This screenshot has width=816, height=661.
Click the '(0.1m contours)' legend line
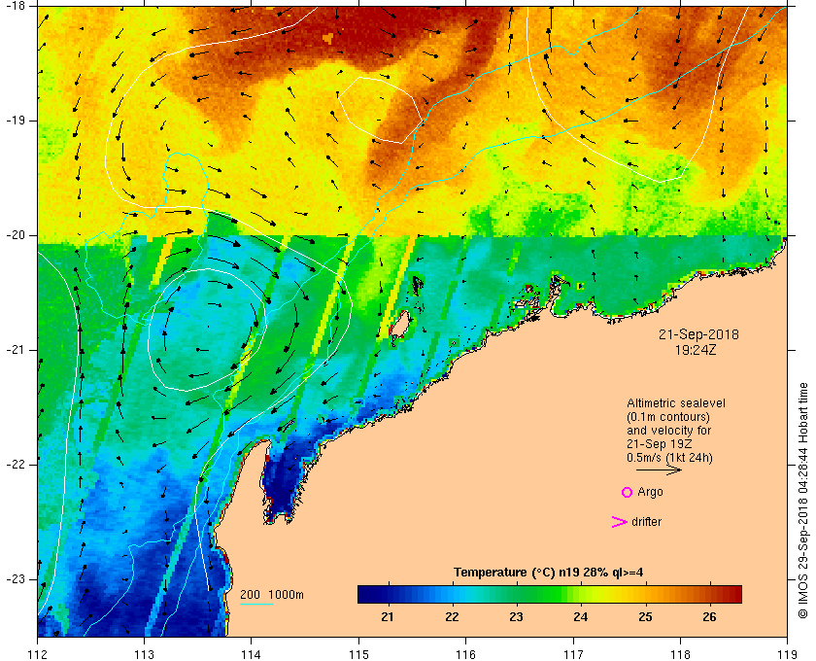(668, 417)
